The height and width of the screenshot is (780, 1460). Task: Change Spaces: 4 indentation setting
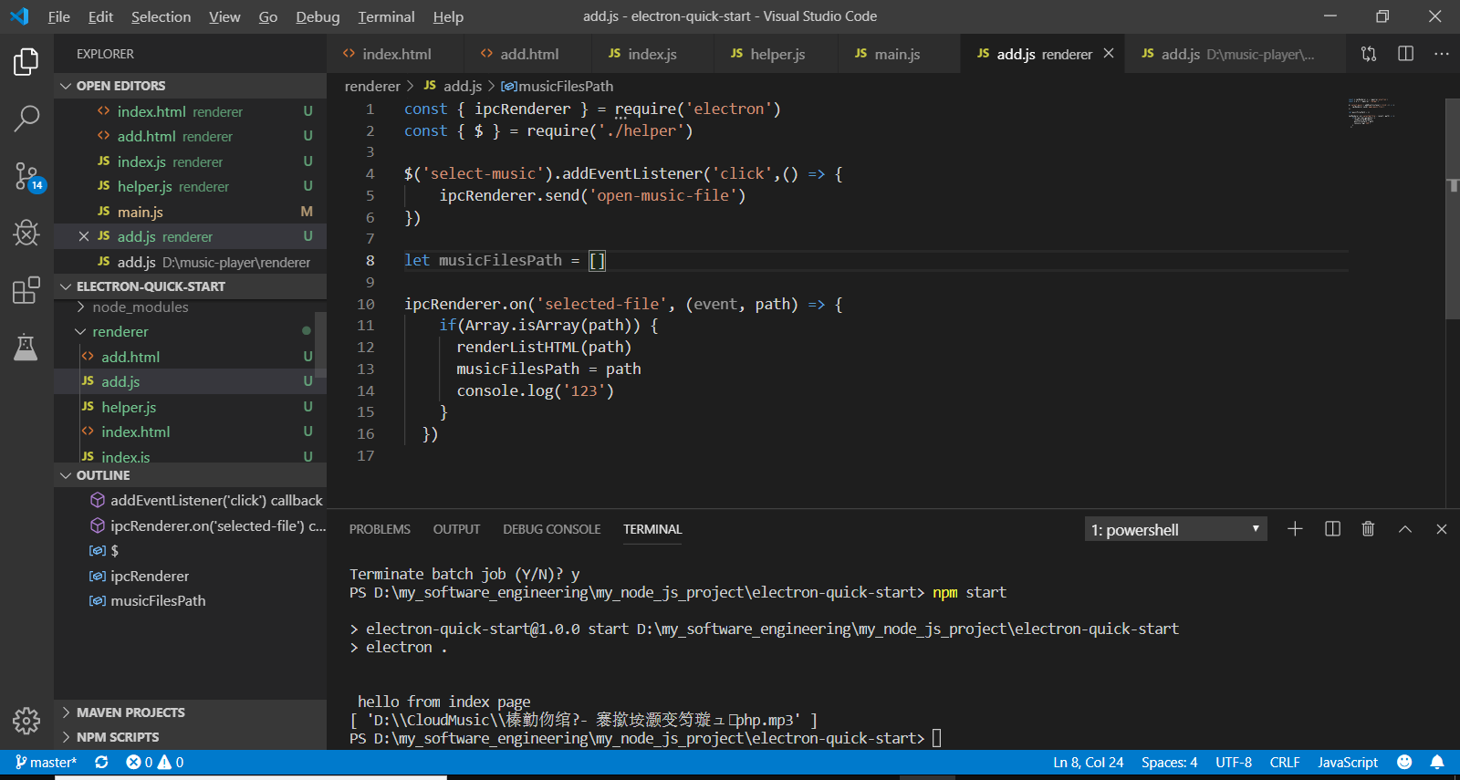pyautogui.click(x=1169, y=762)
